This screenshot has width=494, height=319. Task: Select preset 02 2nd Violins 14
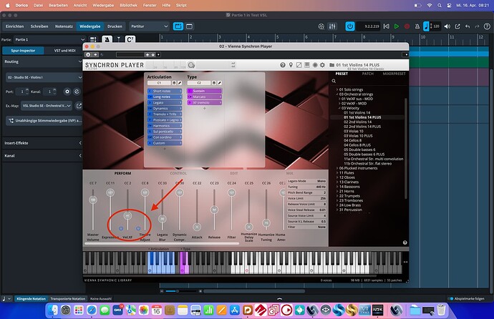tap(357, 122)
